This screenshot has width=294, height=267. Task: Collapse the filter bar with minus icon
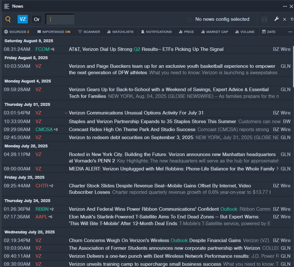tap(290, 32)
